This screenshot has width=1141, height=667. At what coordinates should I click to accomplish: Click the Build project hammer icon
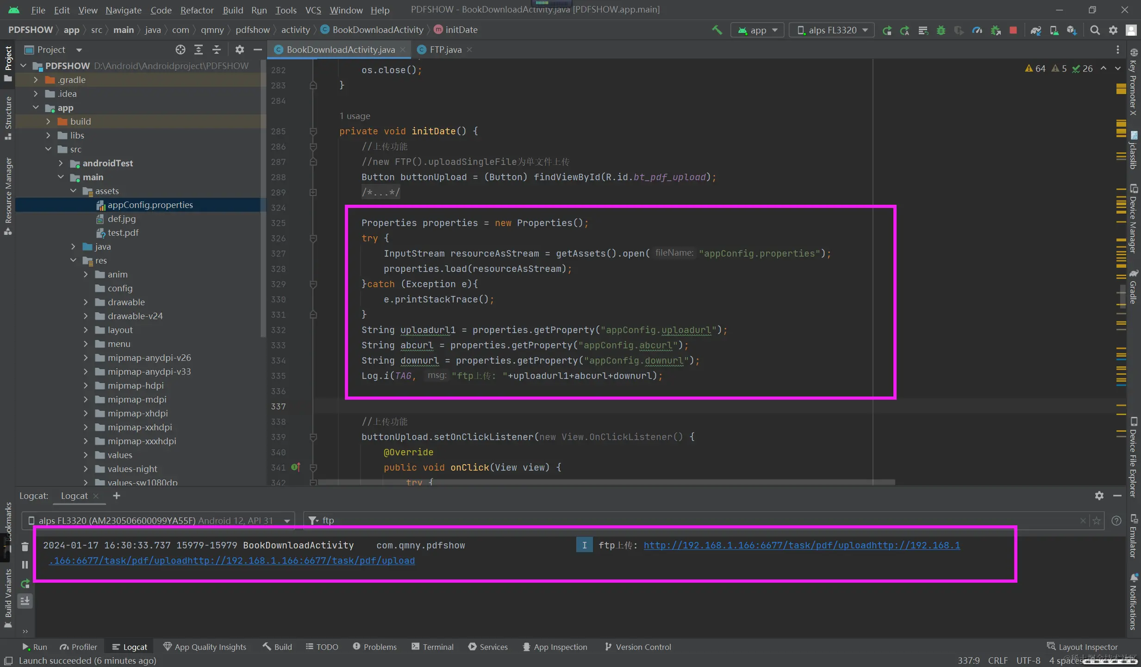(717, 30)
